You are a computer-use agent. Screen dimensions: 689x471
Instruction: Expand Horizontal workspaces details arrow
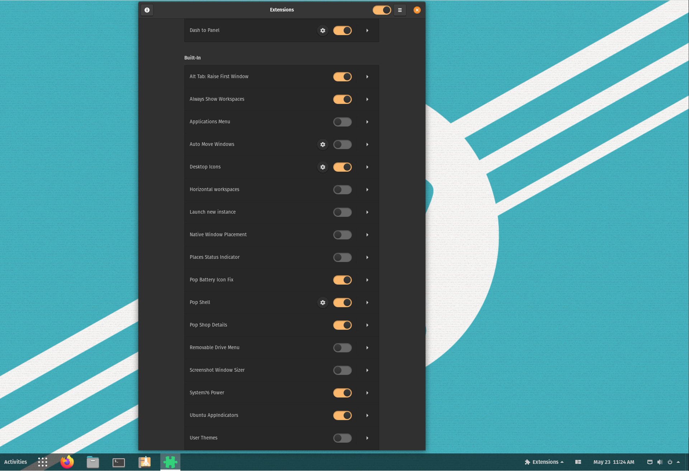367,190
